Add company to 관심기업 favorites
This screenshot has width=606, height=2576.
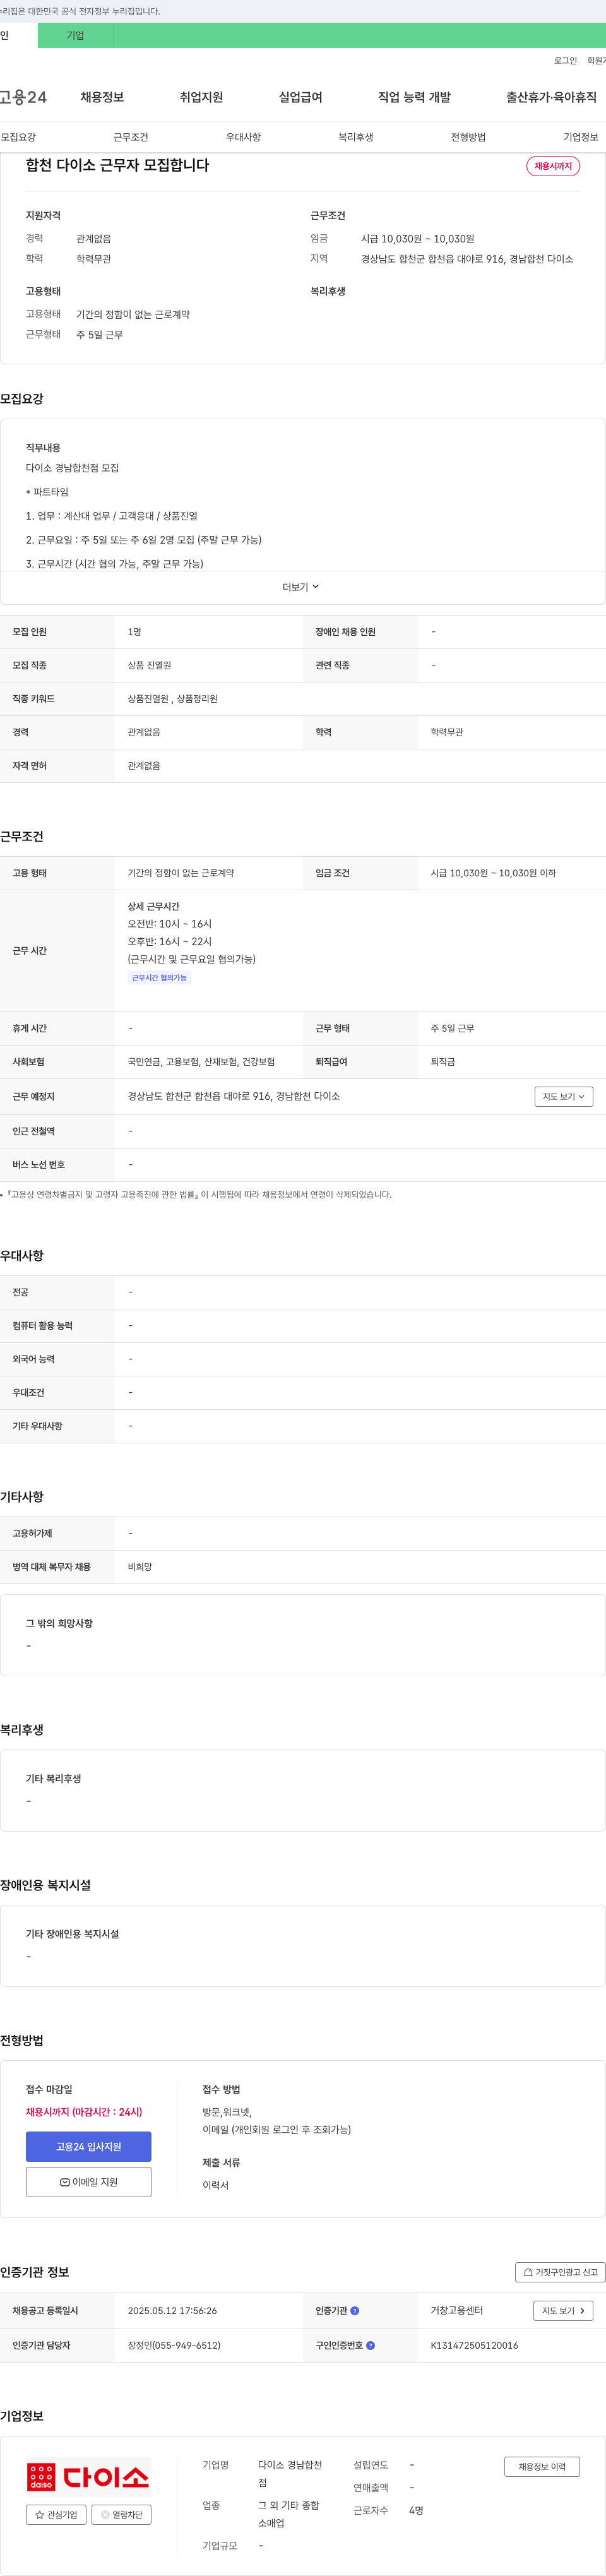click(56, 2514)
